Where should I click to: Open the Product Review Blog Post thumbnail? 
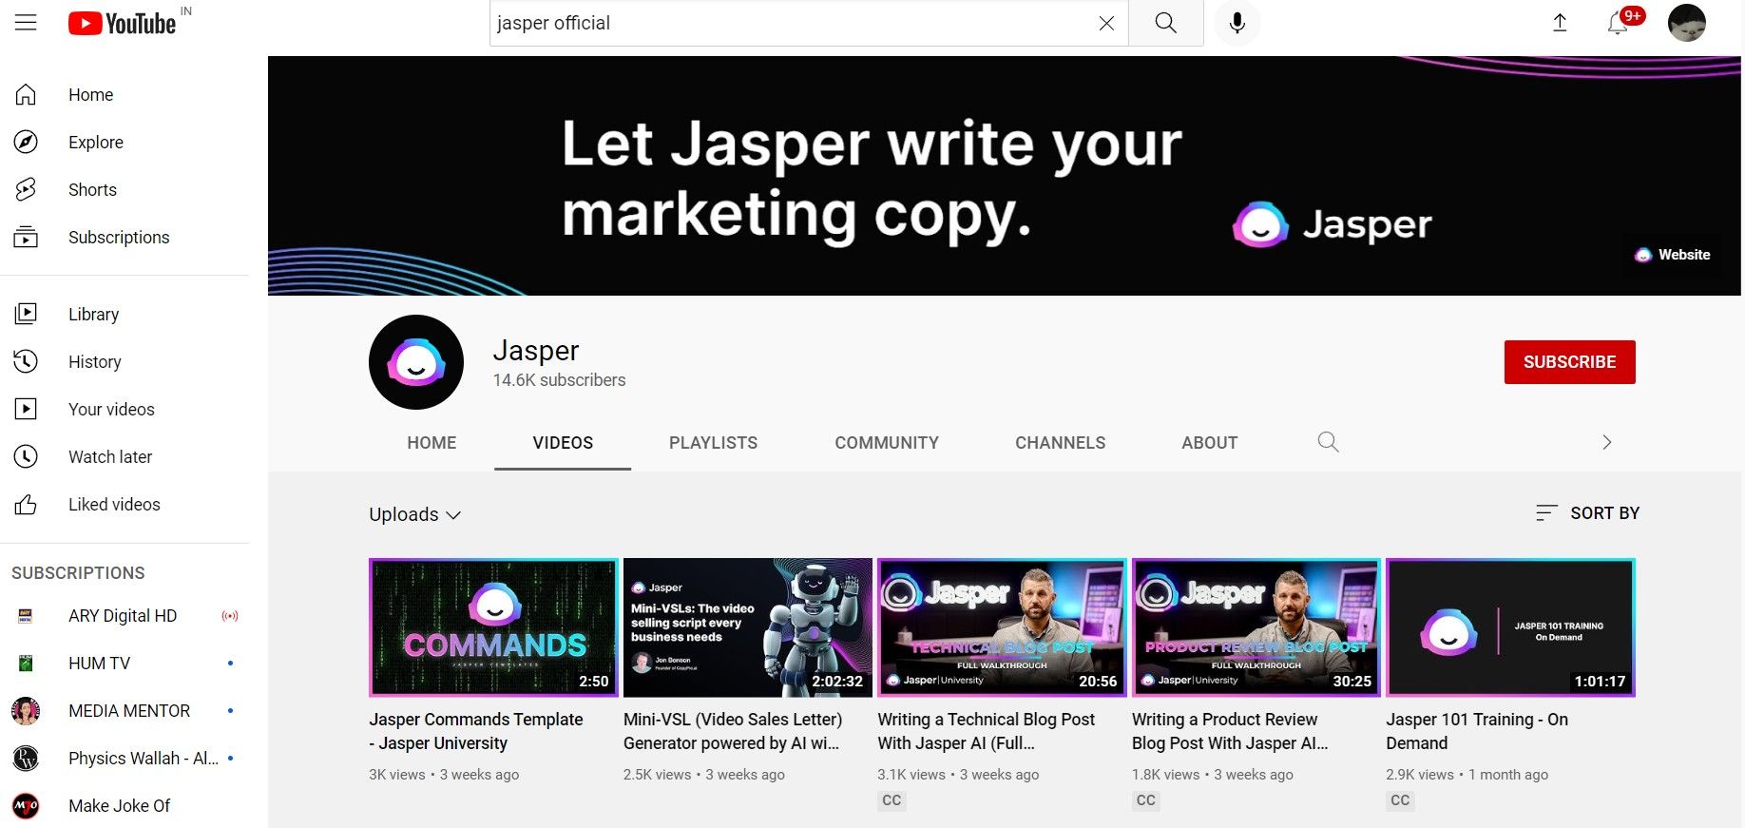tap(1256, 627)
